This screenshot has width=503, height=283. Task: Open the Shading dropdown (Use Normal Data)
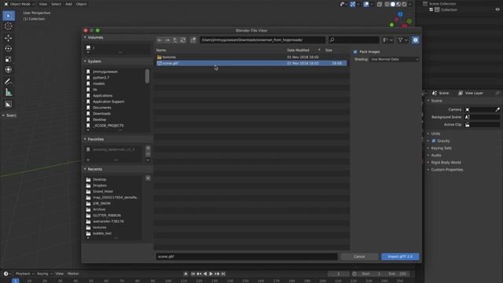(395, 60)
